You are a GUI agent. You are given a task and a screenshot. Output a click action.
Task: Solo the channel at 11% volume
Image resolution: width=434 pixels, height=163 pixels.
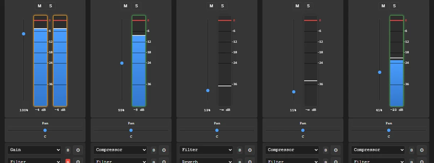point(308,6)
